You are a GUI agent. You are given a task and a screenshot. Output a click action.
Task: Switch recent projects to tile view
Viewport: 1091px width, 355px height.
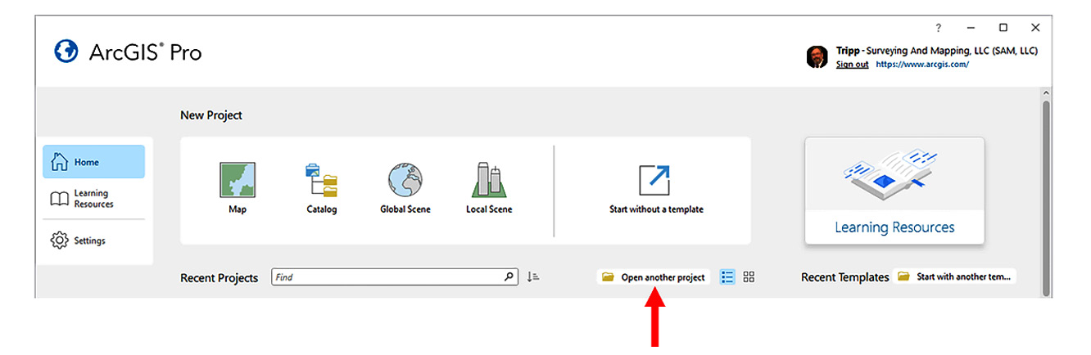tap(749, 277)
